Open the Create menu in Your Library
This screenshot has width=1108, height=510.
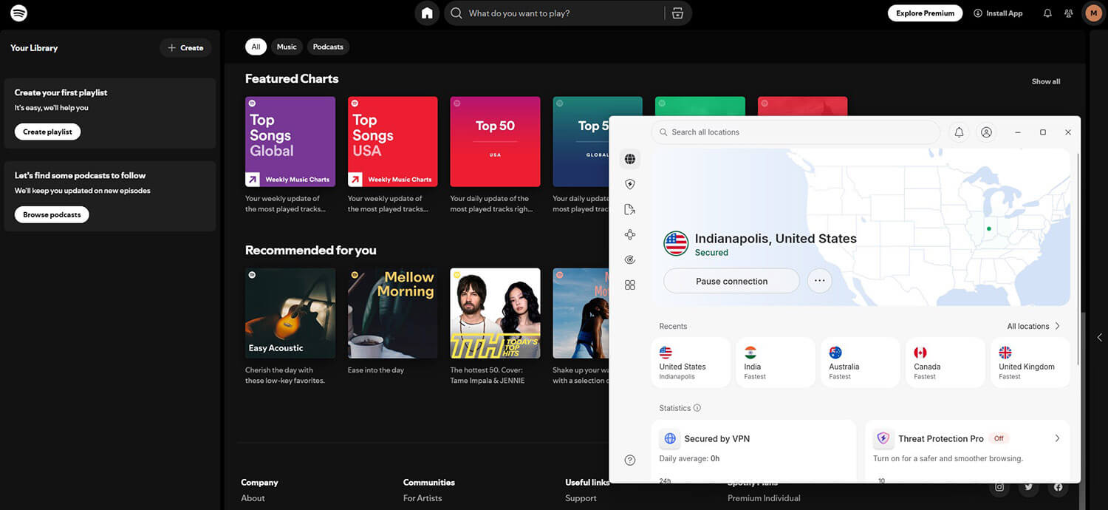tap(185, 47)
